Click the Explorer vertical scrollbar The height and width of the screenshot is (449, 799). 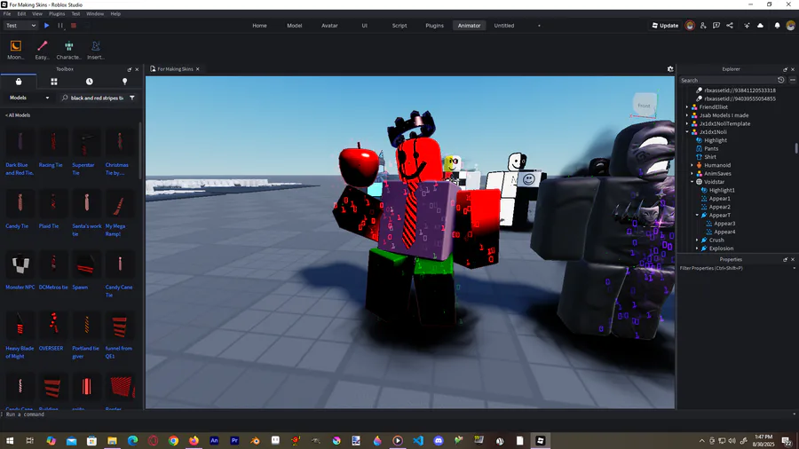(796, 147)
